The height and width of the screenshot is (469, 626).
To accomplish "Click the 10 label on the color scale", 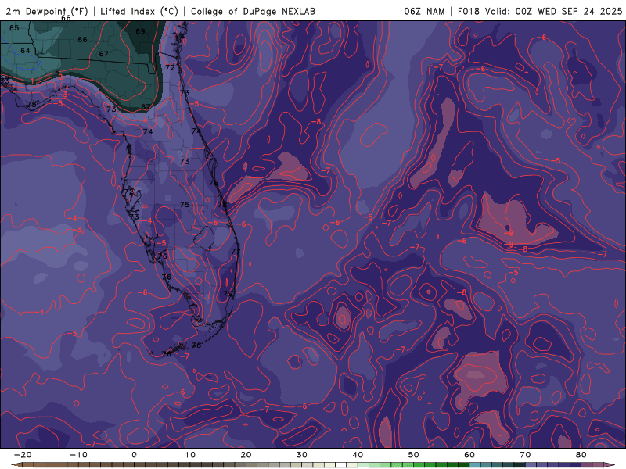I will pyautogui.click(x=190, y=455).
